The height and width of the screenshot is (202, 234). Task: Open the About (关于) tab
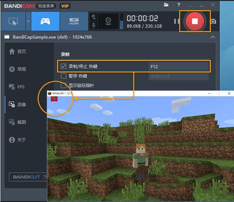coord(17,140)
